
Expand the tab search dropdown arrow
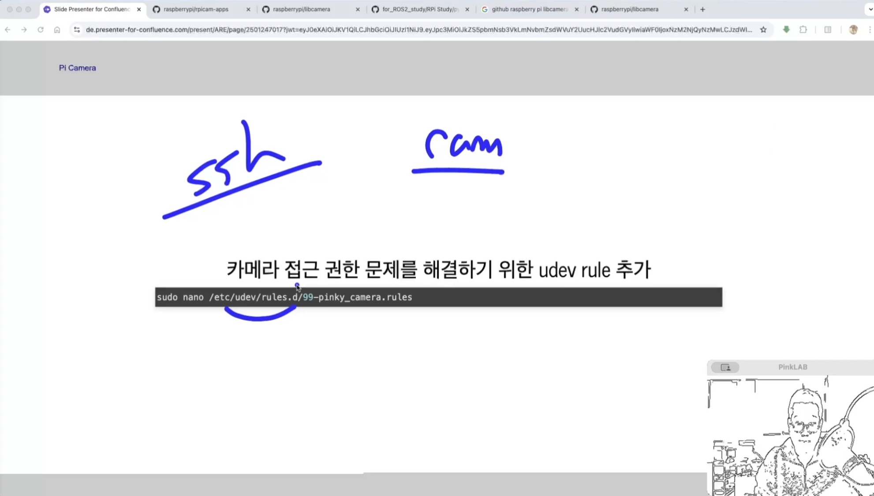(870, 9)
